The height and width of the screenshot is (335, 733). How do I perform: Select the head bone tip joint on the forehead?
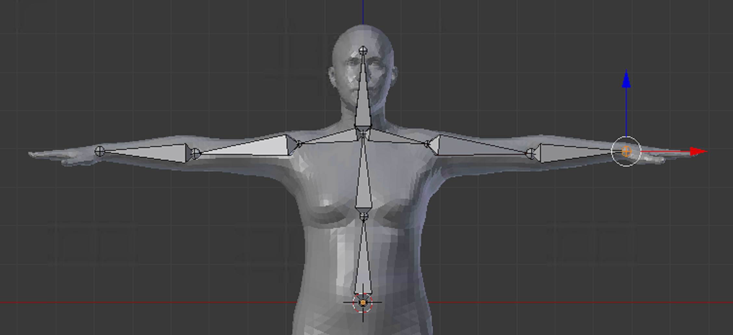[x=363, y=51]
